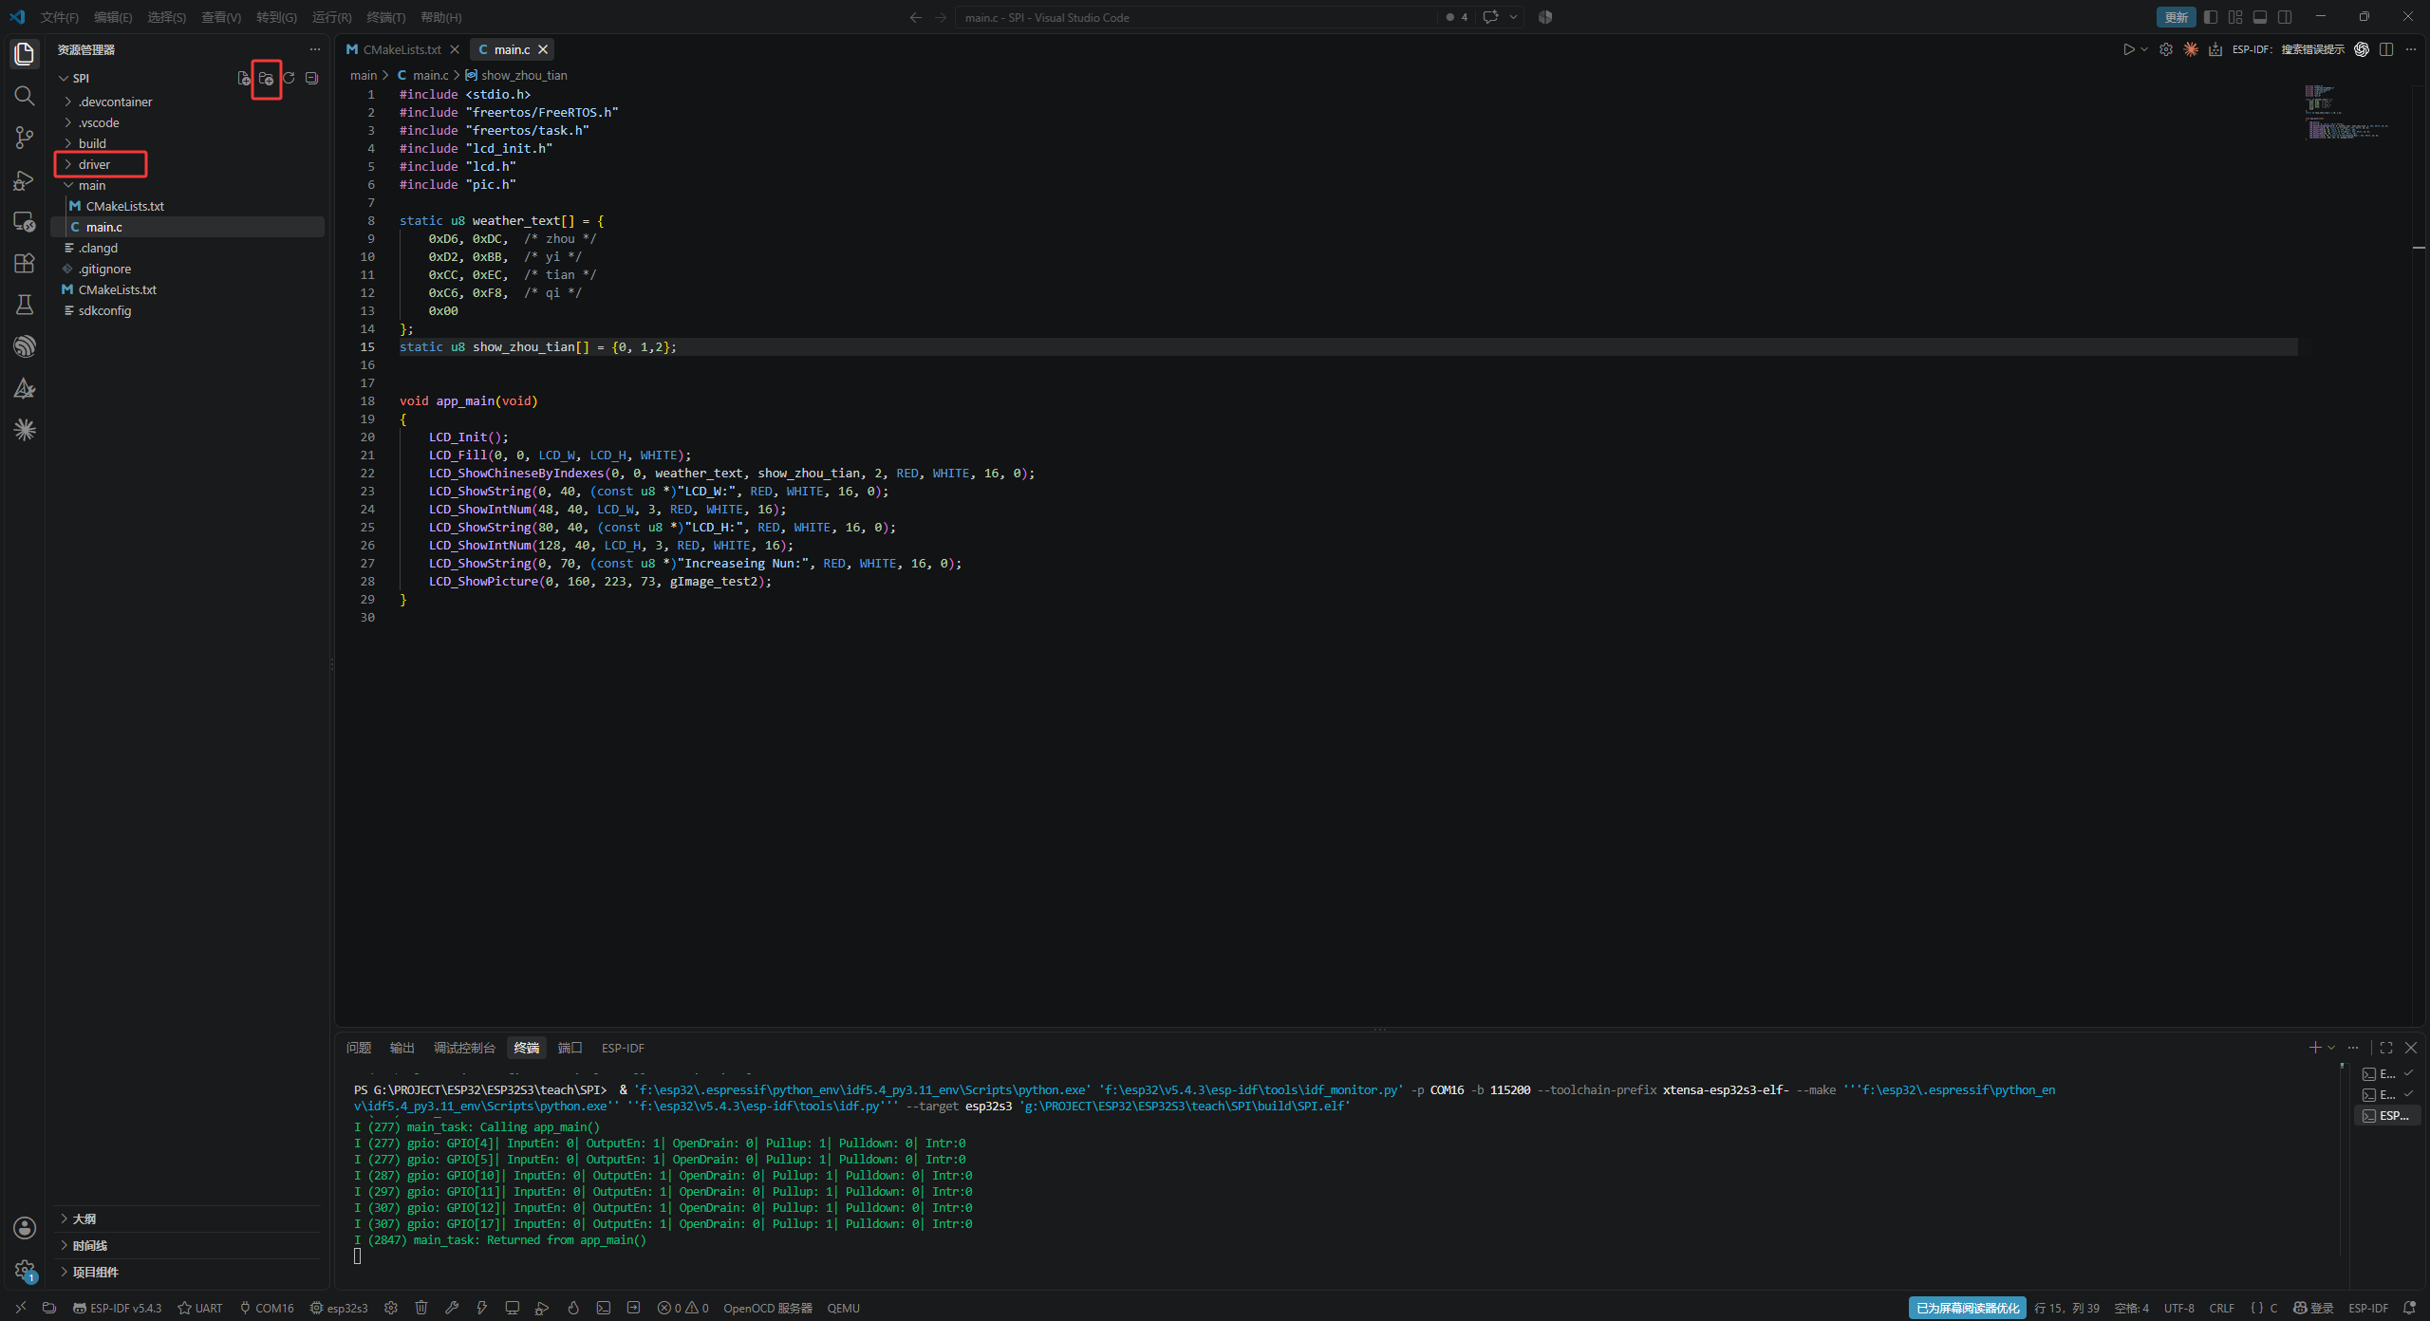Open Source Control view
Image resolution: width=2430 pixels, height=1321 pixels.
pyautogui.click(x=25, y=138)
